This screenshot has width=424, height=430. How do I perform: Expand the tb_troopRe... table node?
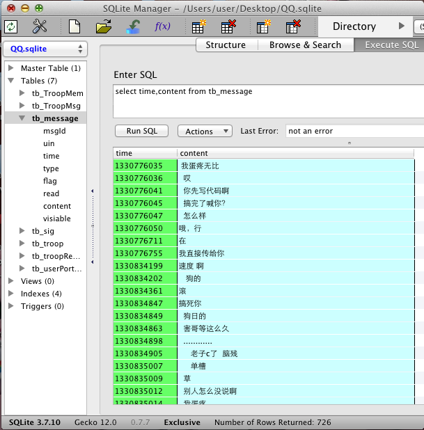tap(22, 256)
